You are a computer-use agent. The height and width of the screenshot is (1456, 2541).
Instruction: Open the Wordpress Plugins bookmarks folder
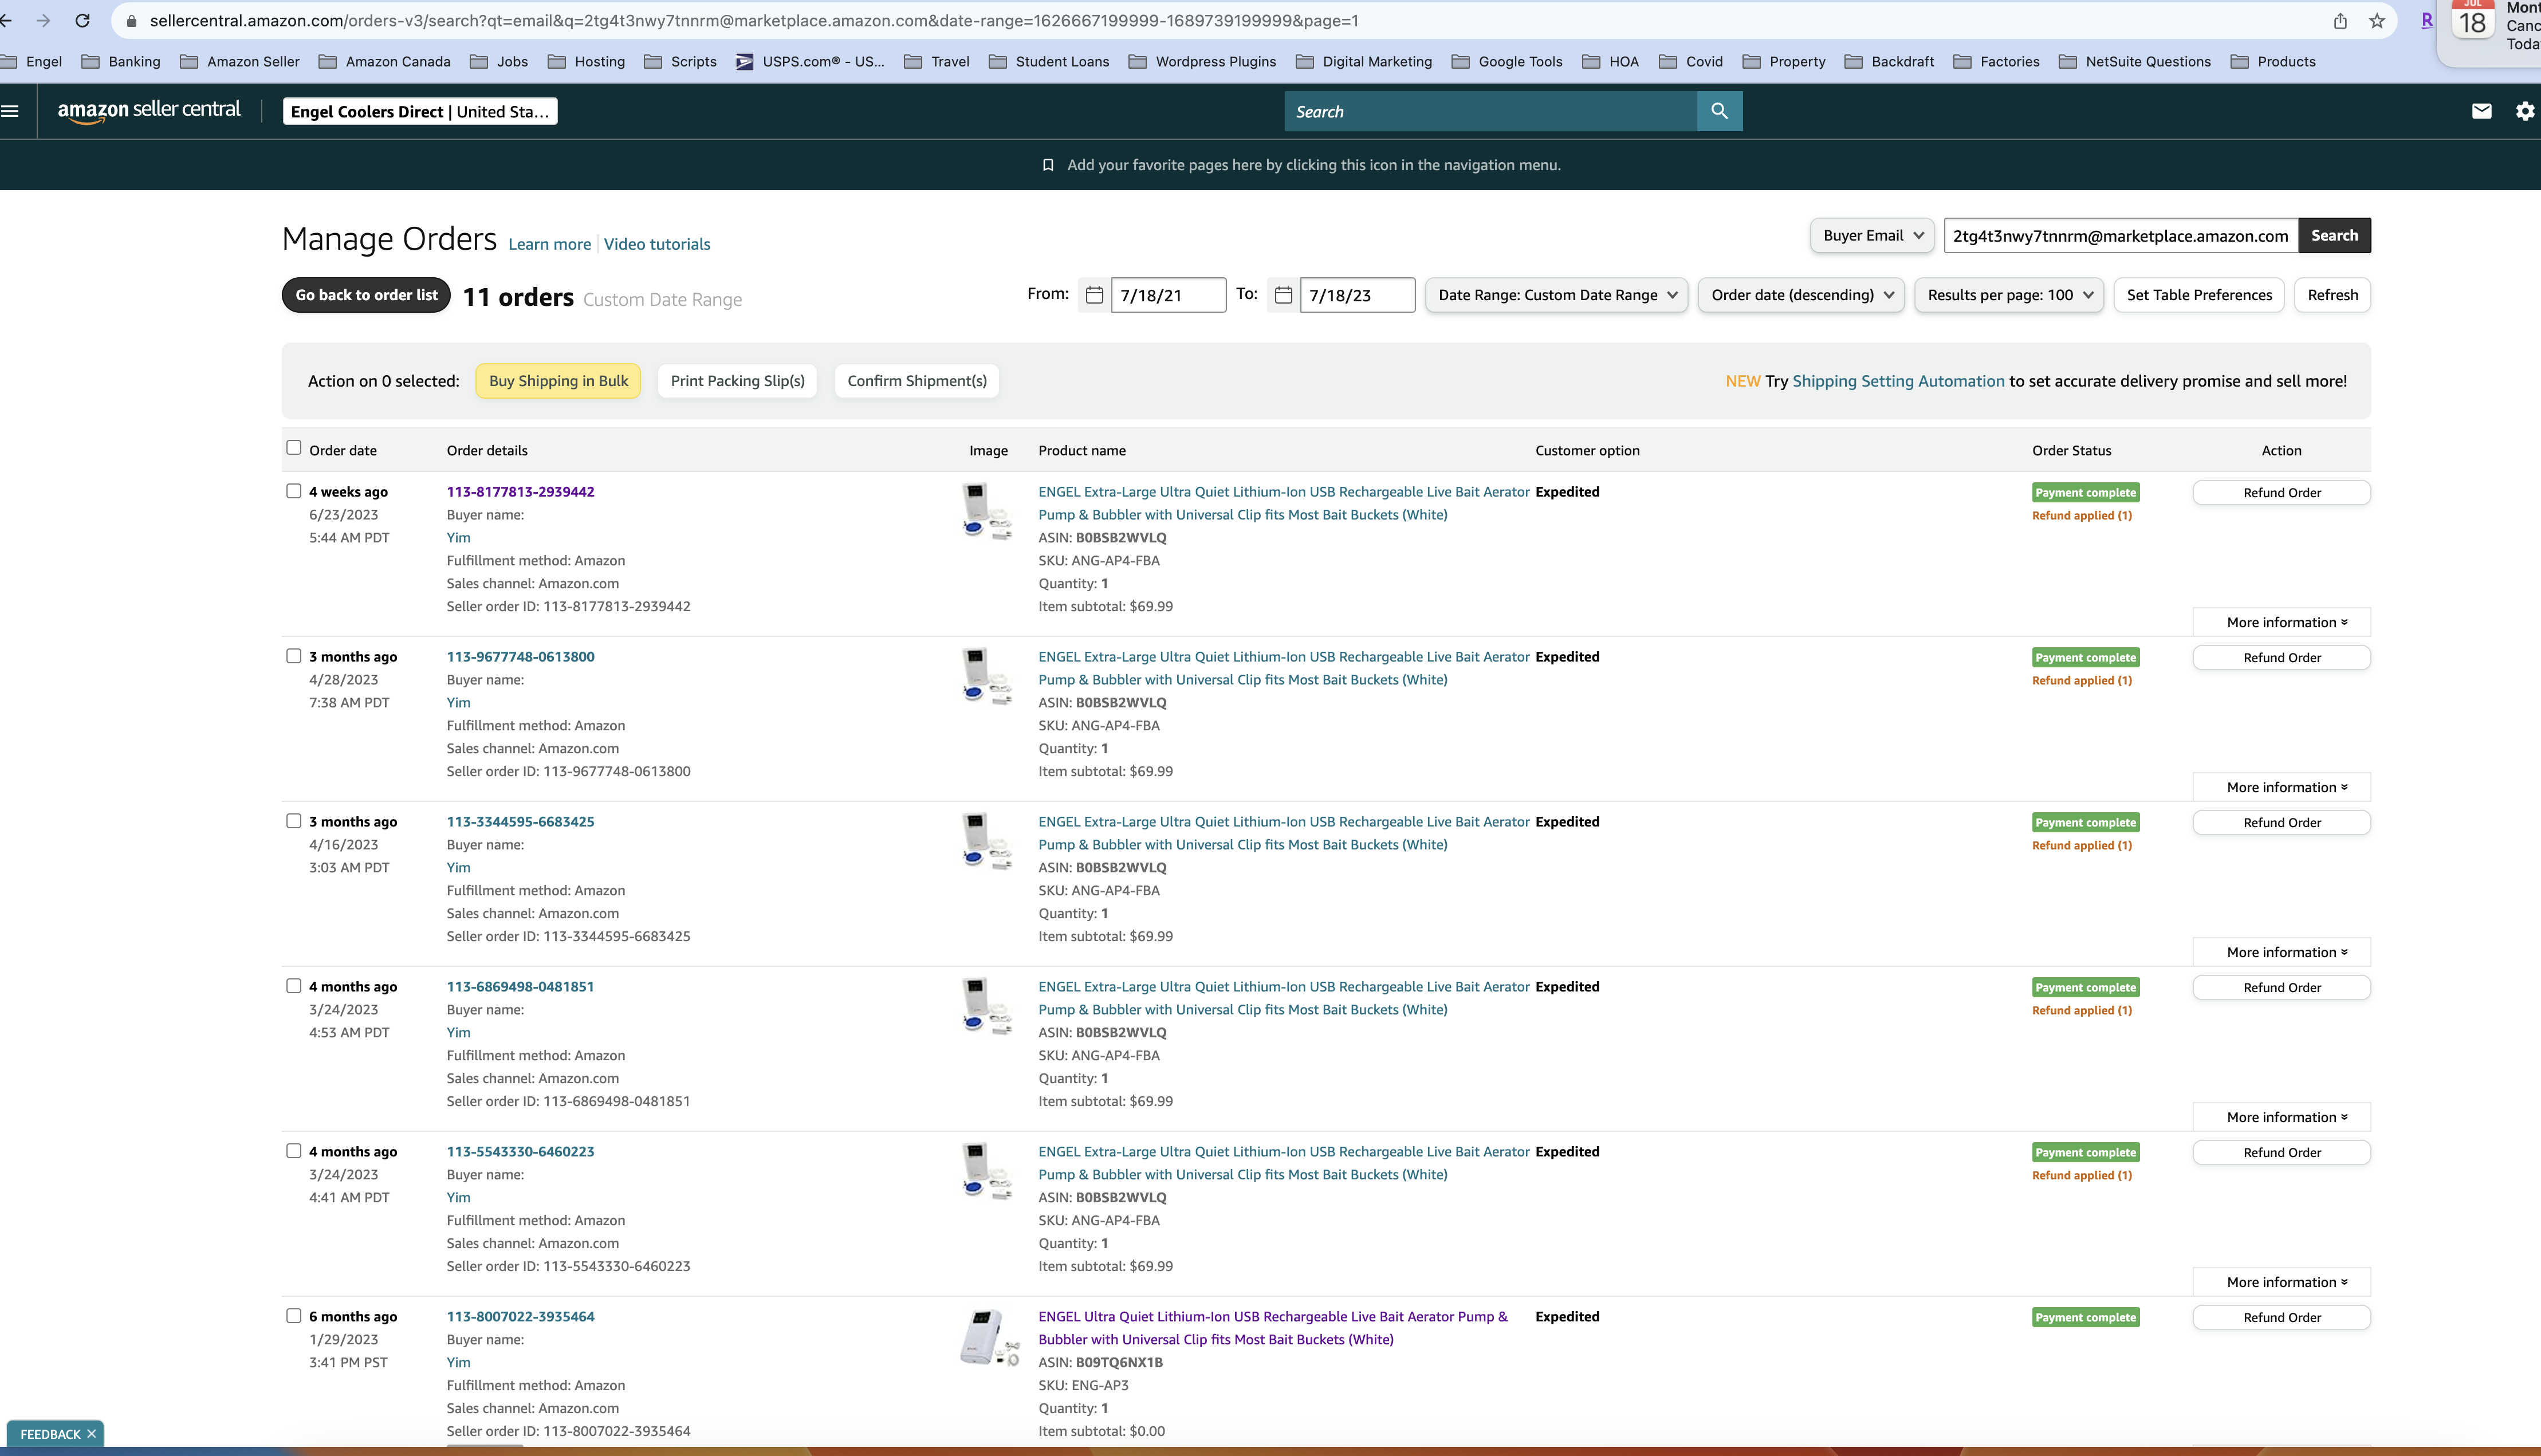1202,62
